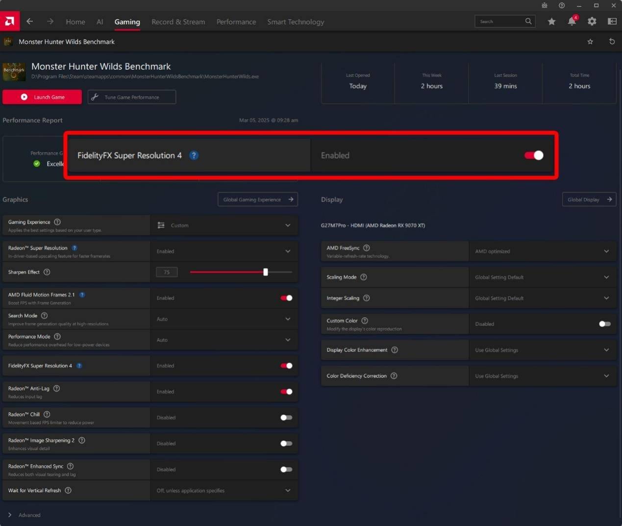
Task: Open Performance Mode help icon
Action: [57, 337]
